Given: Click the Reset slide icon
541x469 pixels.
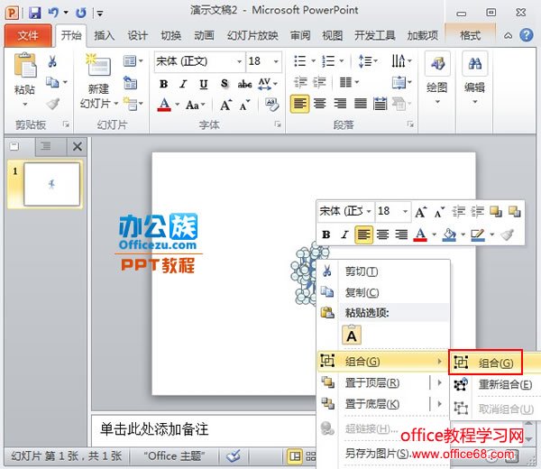Looking at the screenshot, I should (131, 82).
